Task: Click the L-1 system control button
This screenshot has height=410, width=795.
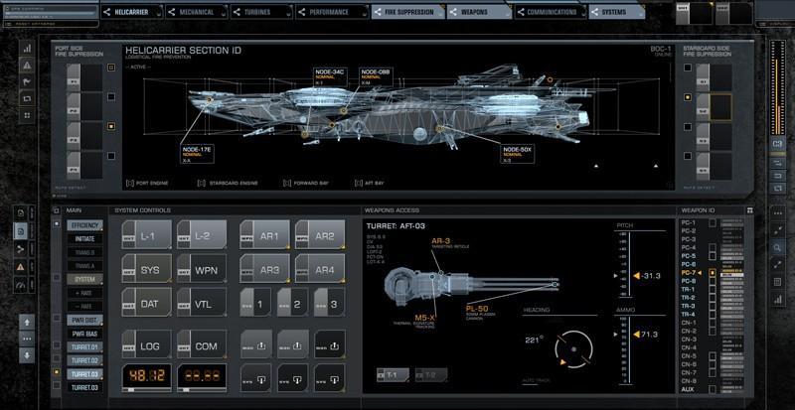Action: click(x=147, y=234)
